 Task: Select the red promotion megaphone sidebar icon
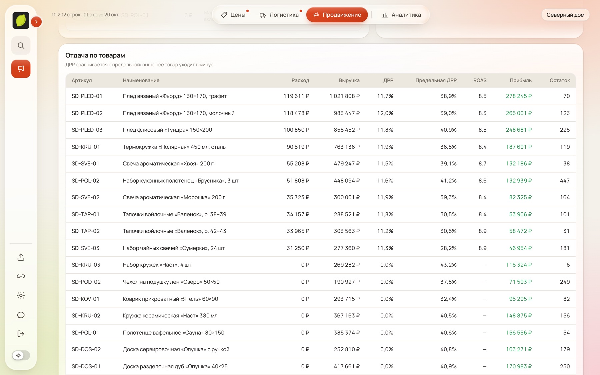pyautogui.click(x=21, y=69)
